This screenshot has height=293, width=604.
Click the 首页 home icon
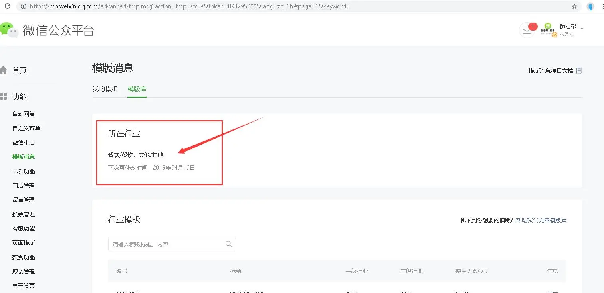[x=4, y=70]
